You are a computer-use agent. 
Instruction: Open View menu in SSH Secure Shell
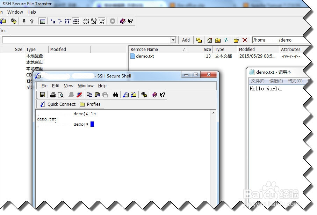click(x=69, y=86)
